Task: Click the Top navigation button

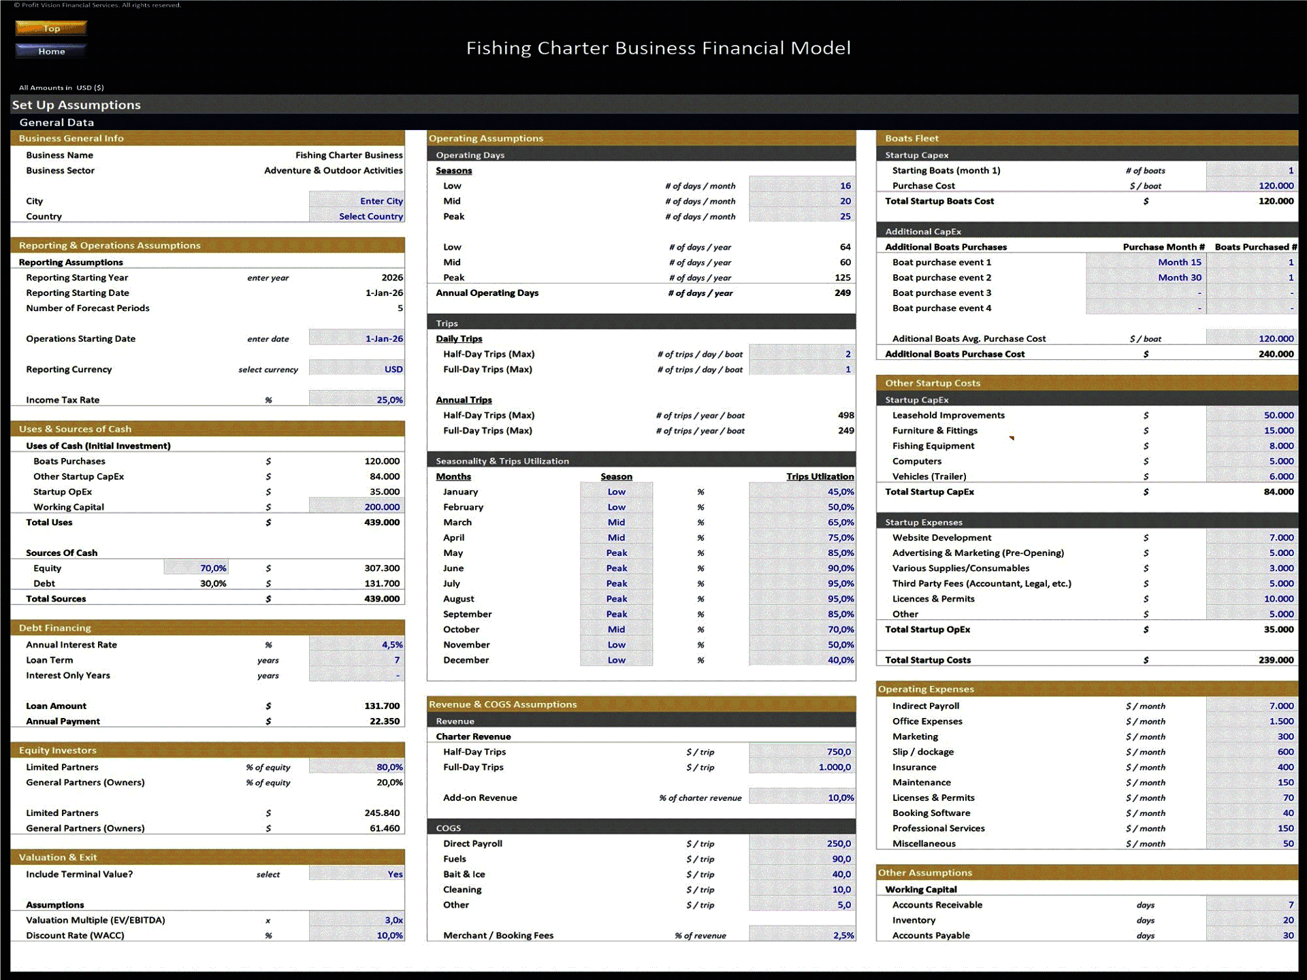Action: tap(50, 28)
